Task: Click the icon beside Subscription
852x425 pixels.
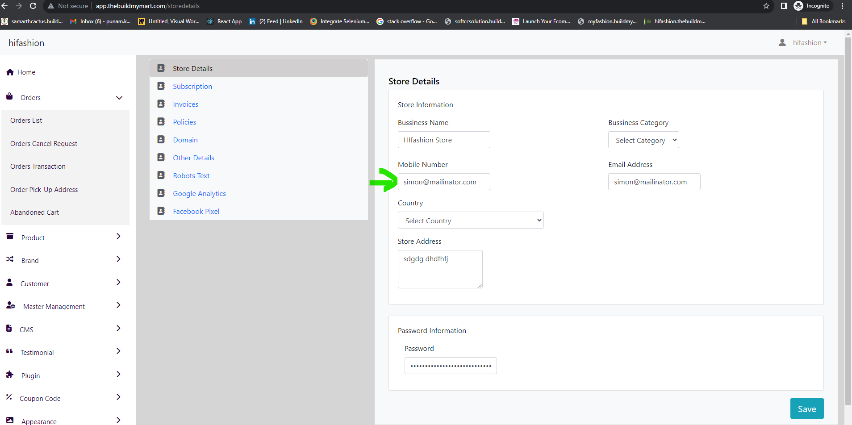Action: [x=161, y=86]
